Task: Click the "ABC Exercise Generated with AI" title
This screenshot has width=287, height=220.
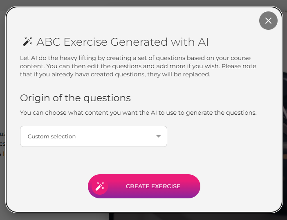Action: pos(123,42)
